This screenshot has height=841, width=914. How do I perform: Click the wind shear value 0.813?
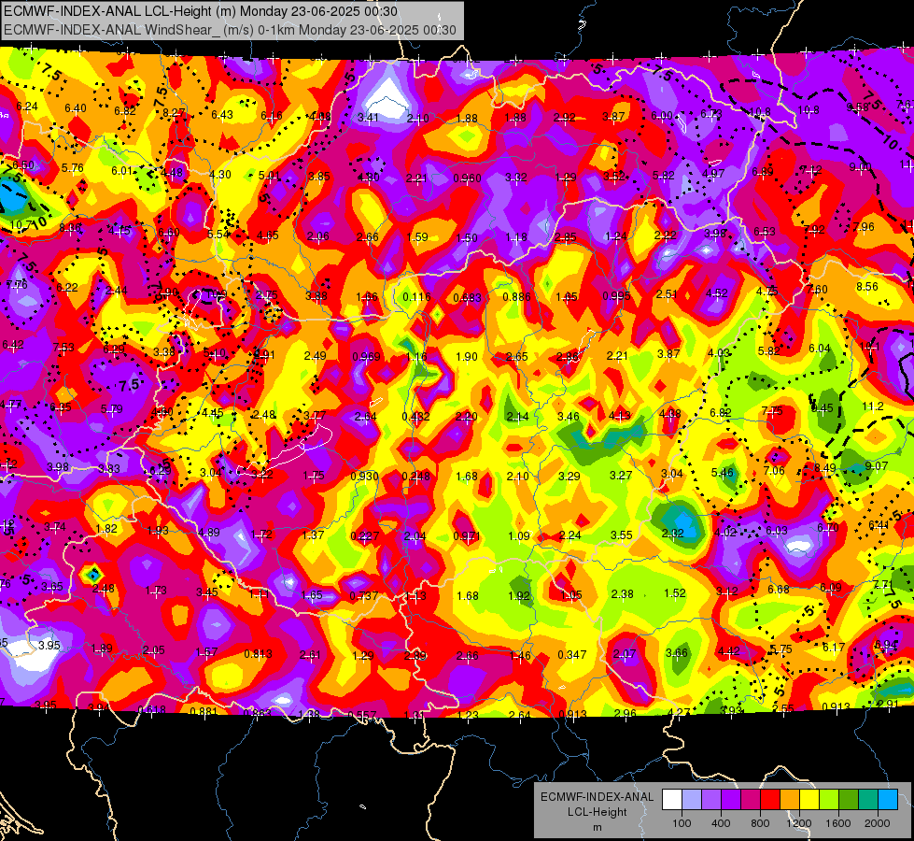click(259, 654)
